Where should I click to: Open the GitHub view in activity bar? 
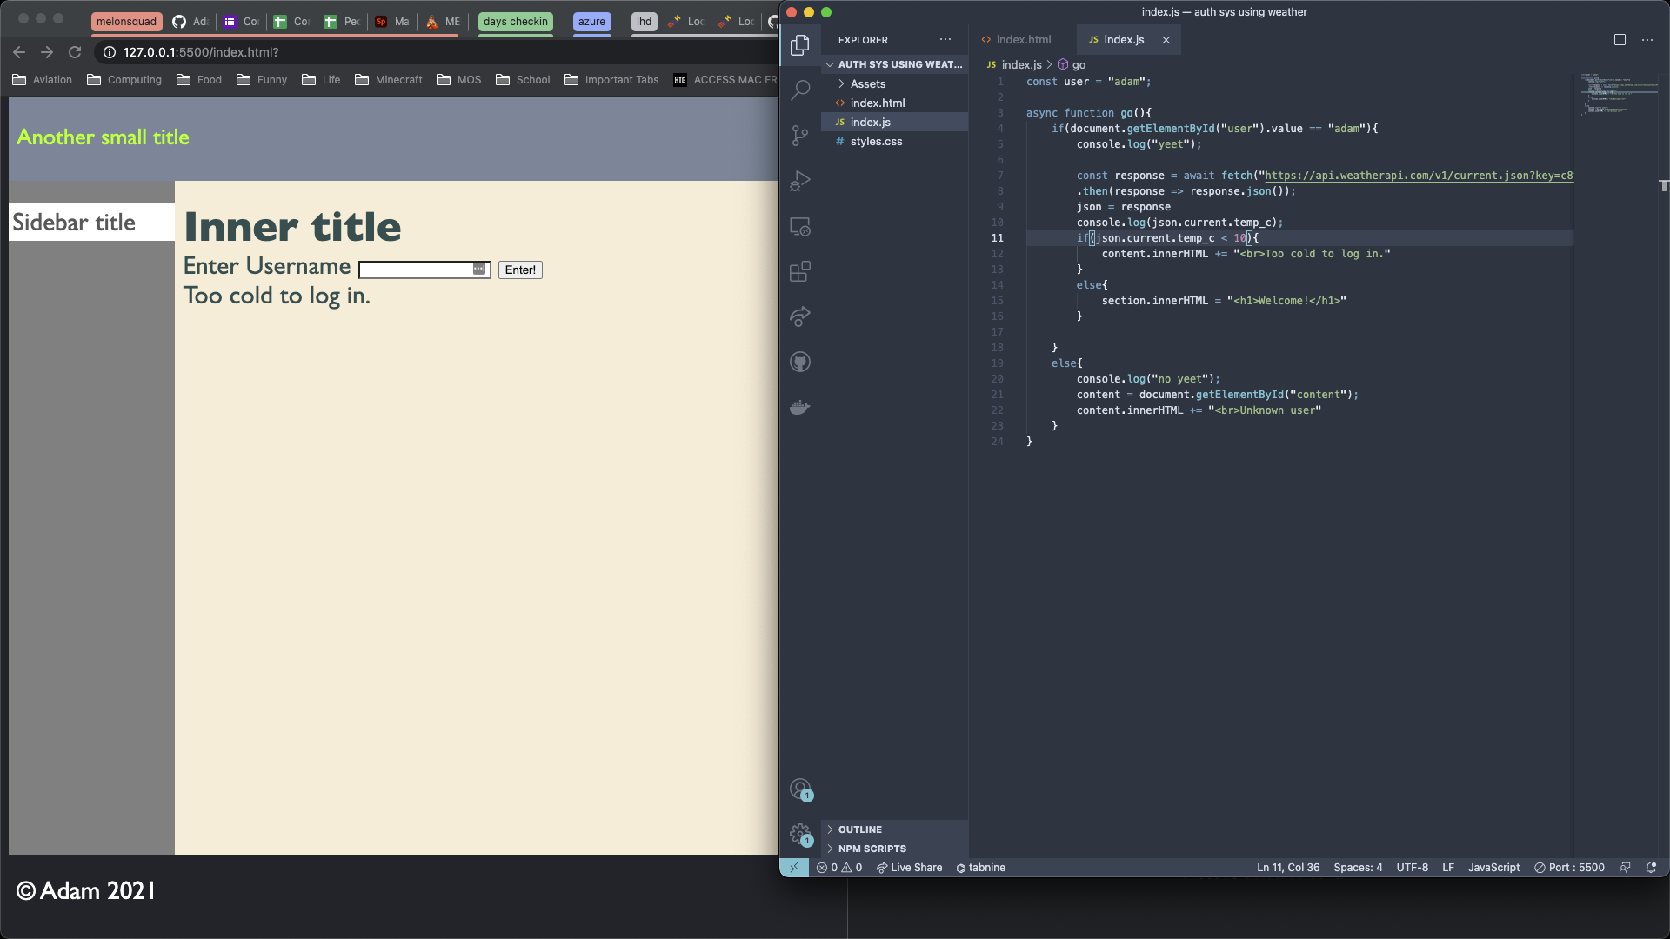pos(799,362)
